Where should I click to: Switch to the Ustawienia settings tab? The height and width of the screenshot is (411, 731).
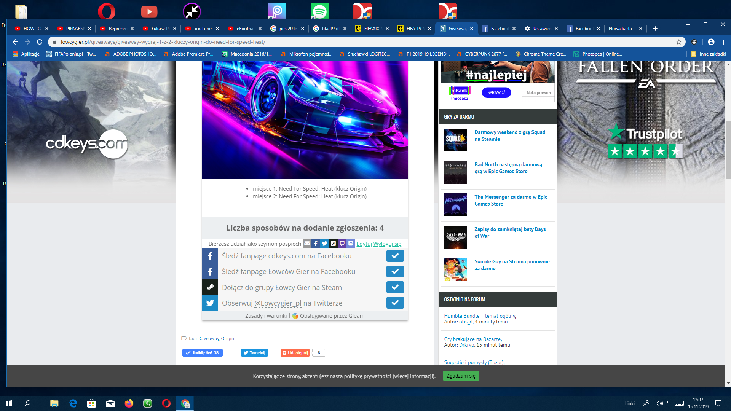click(x=541, y=29)
